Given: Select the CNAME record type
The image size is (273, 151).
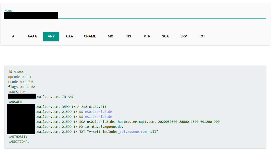Looking at the screenshot, I should (90, 36).
